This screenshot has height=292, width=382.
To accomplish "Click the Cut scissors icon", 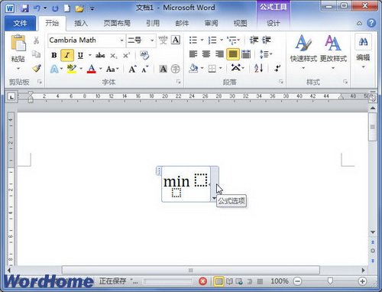I will (x=37, y=41).
